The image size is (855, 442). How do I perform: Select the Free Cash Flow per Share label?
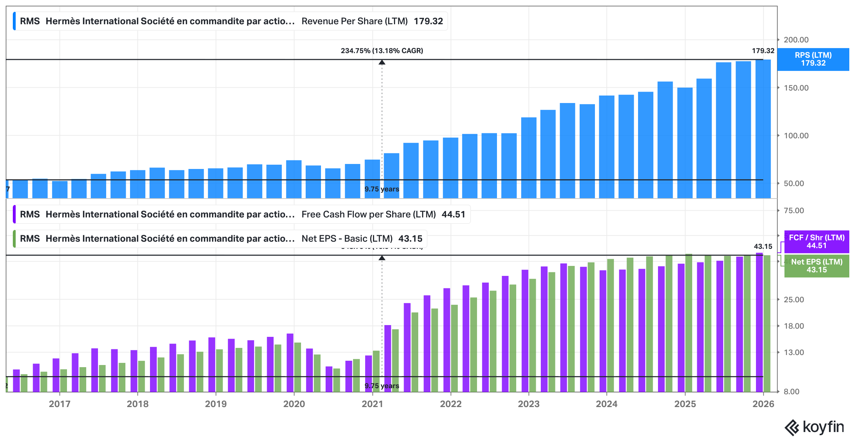(x=368, y=214)
